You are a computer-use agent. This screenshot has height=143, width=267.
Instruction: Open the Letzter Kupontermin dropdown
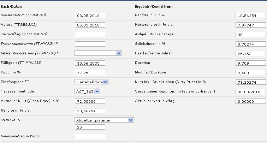[99, 53]
